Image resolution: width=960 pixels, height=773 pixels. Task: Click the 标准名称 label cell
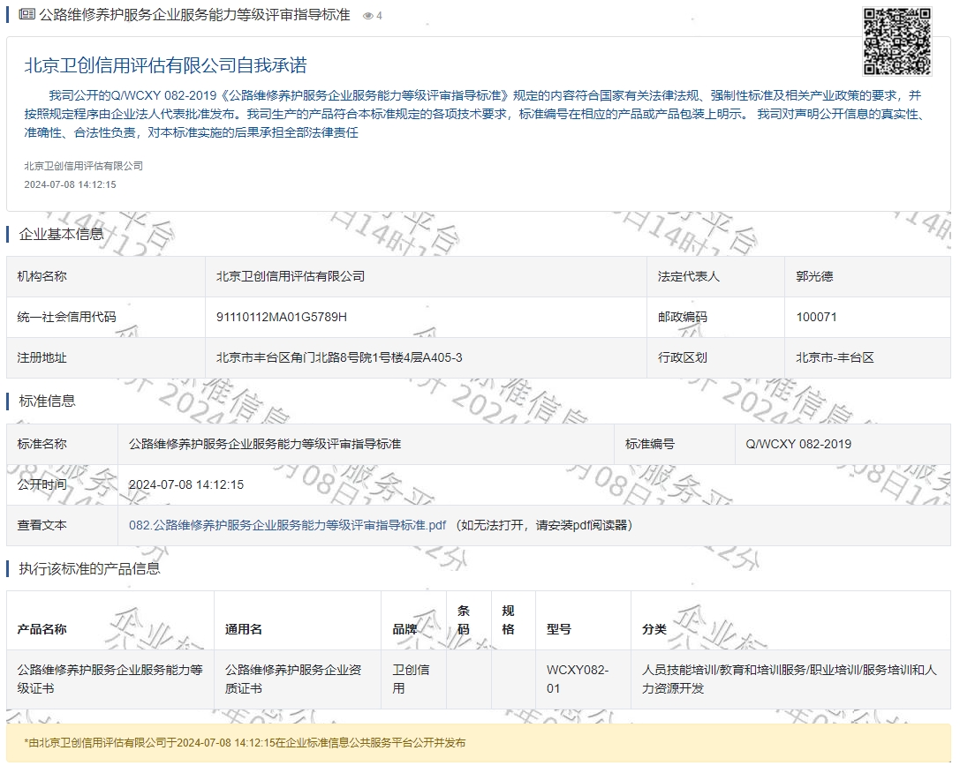62,444
